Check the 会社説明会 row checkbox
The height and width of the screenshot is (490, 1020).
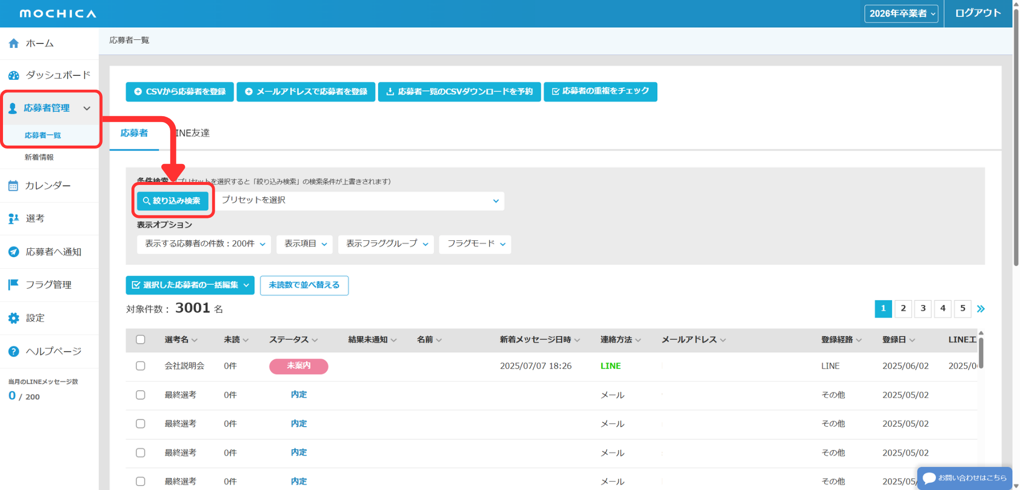coord(140,366)
